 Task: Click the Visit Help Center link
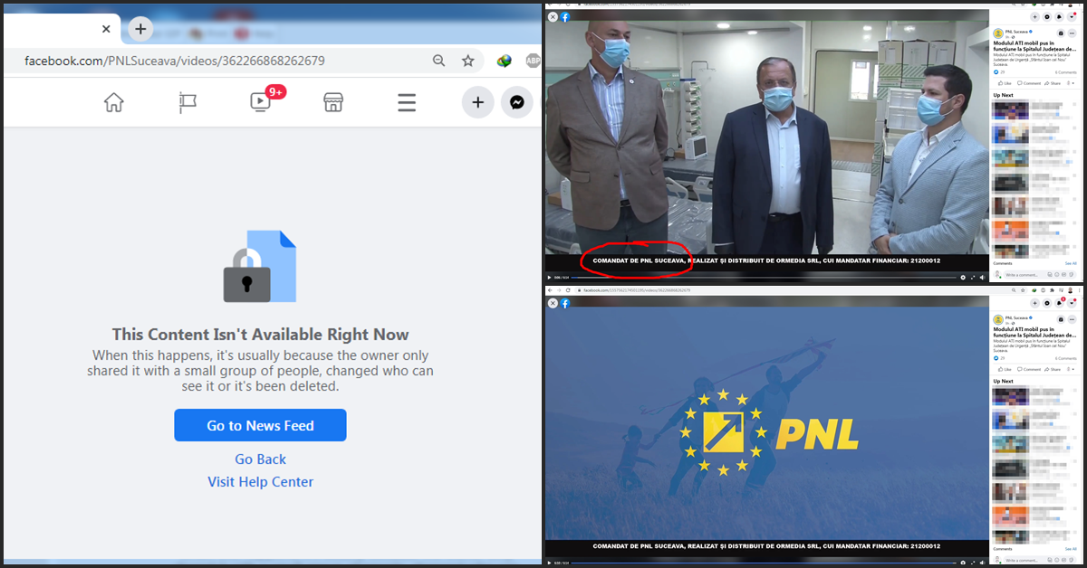(x=260, y=481)
